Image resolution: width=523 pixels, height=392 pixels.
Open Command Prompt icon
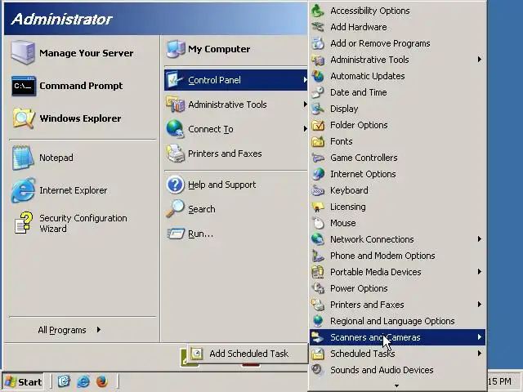[24, 86]
